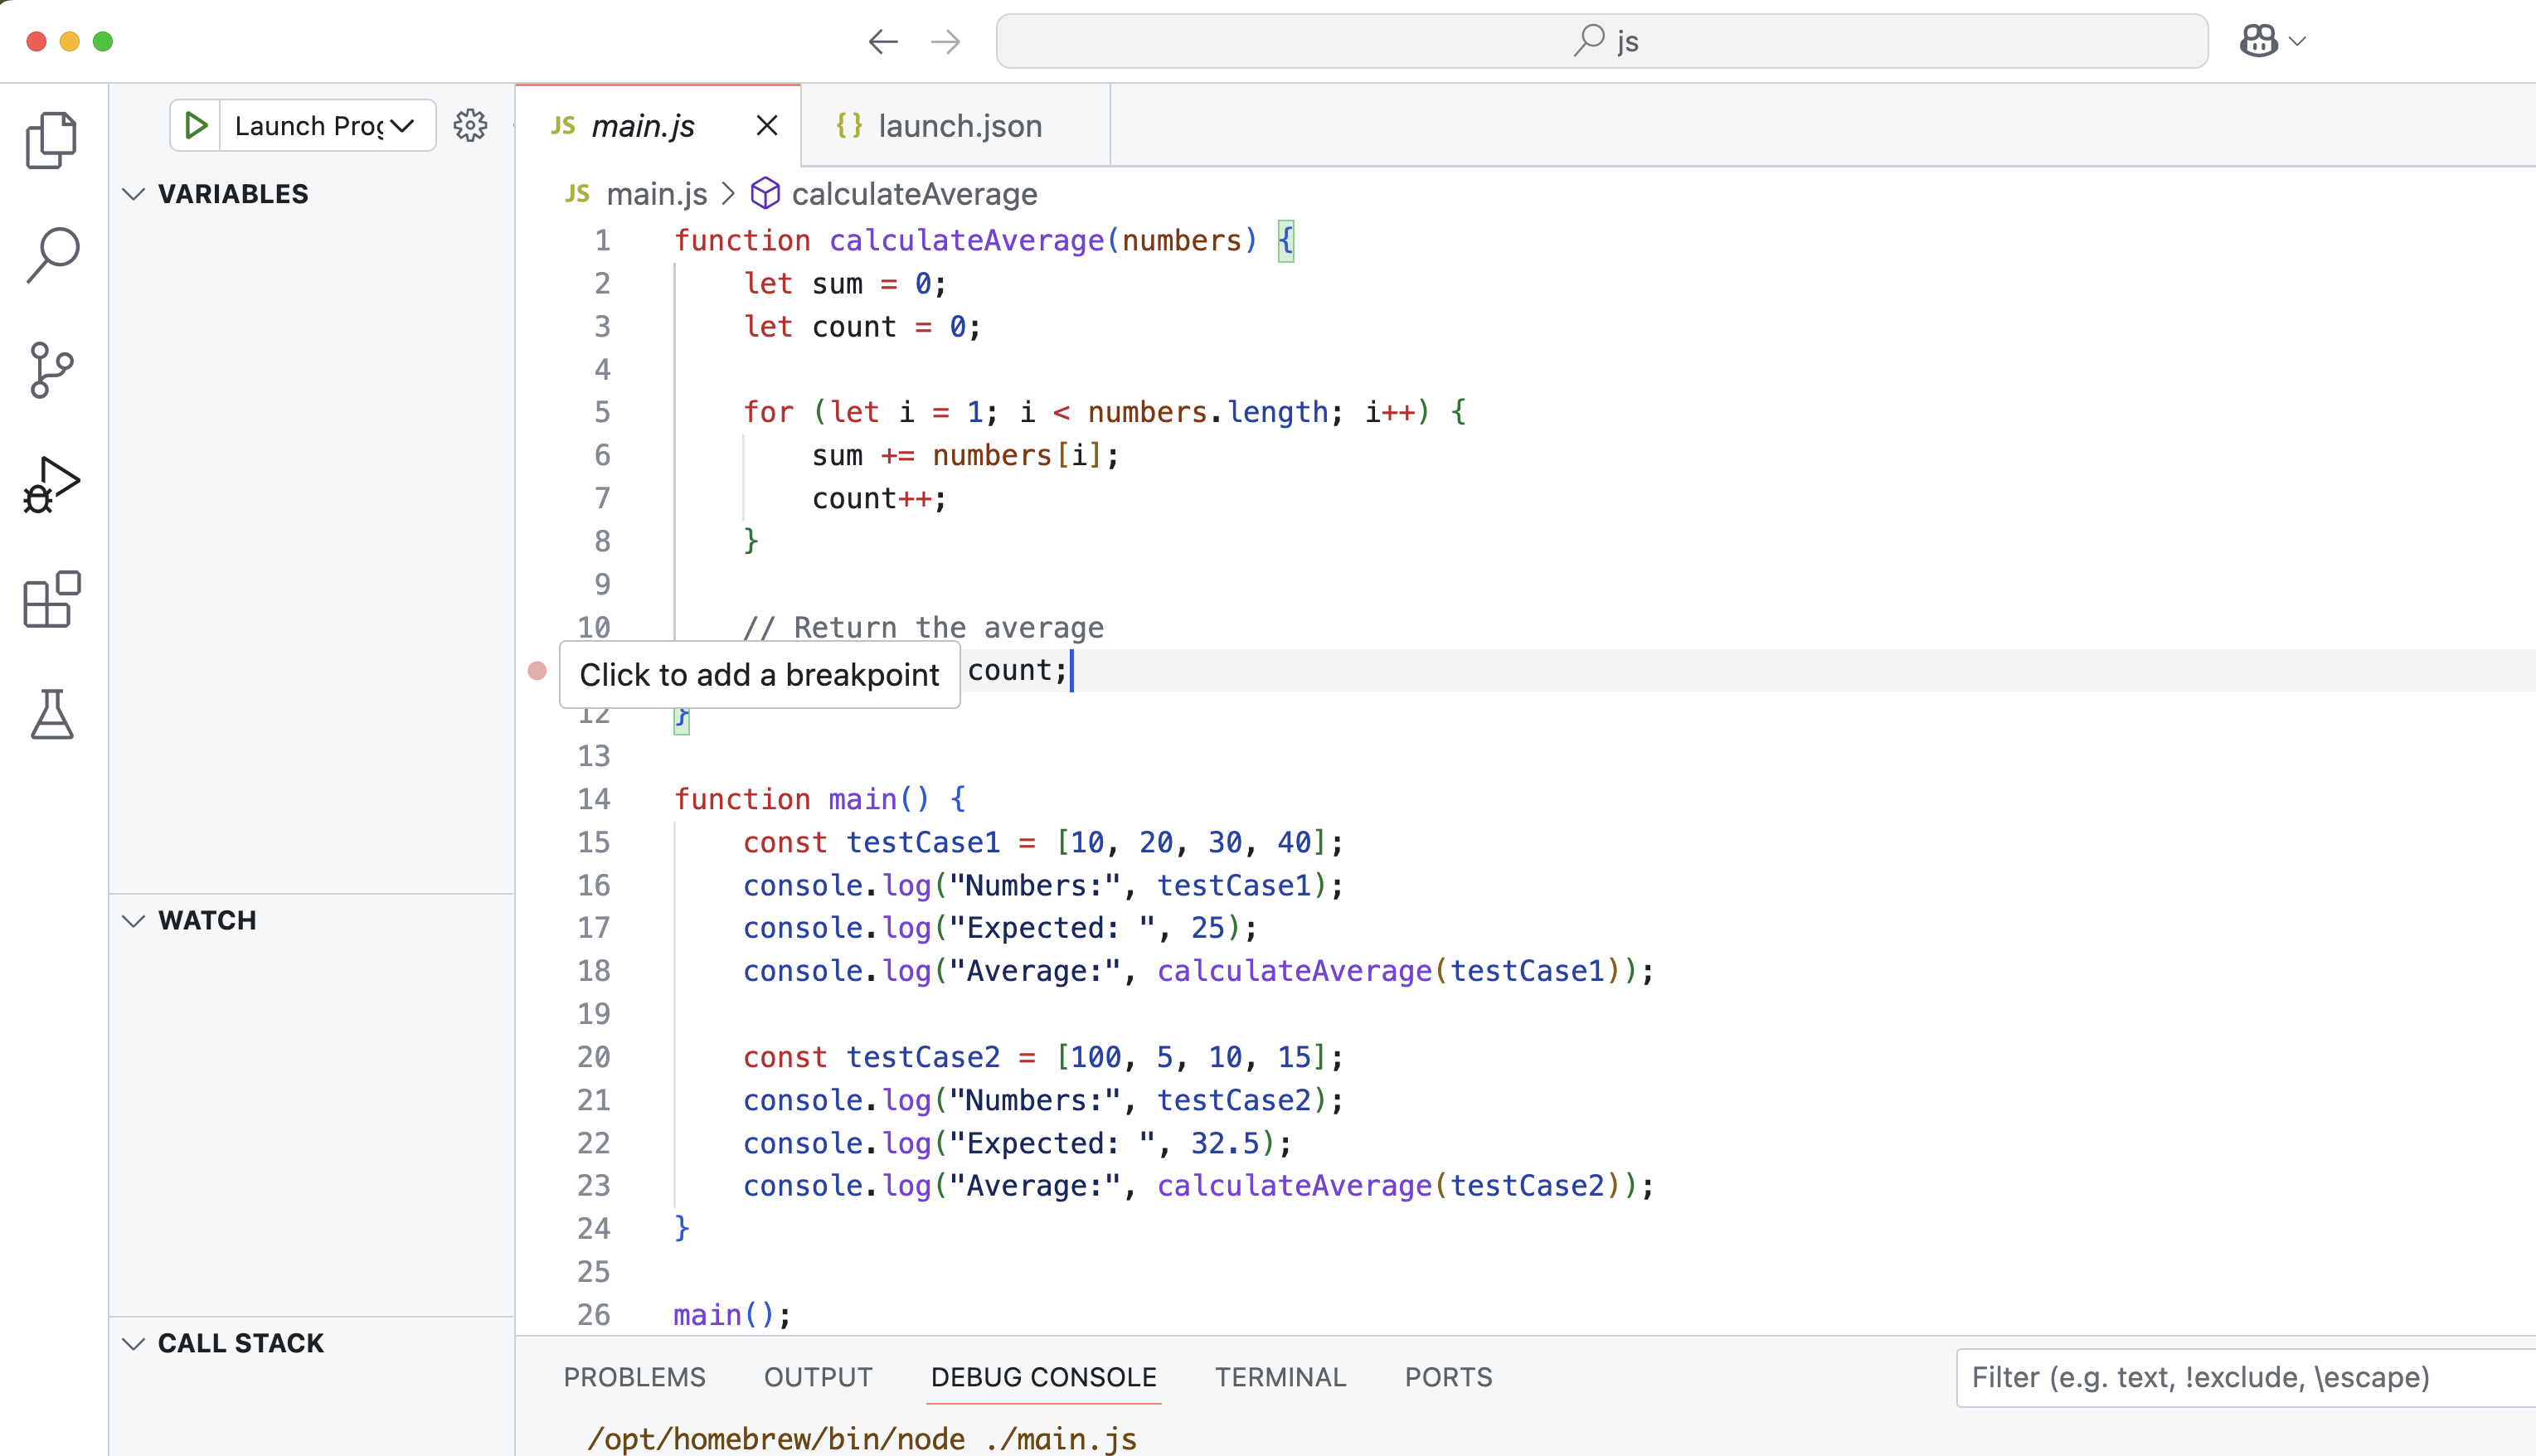The height and width of the screenshot is (1456, 2536).
Task: Collapse the WATCH section
Action: [133, 920]
